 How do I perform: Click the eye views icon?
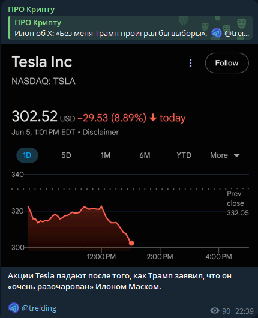215,310
